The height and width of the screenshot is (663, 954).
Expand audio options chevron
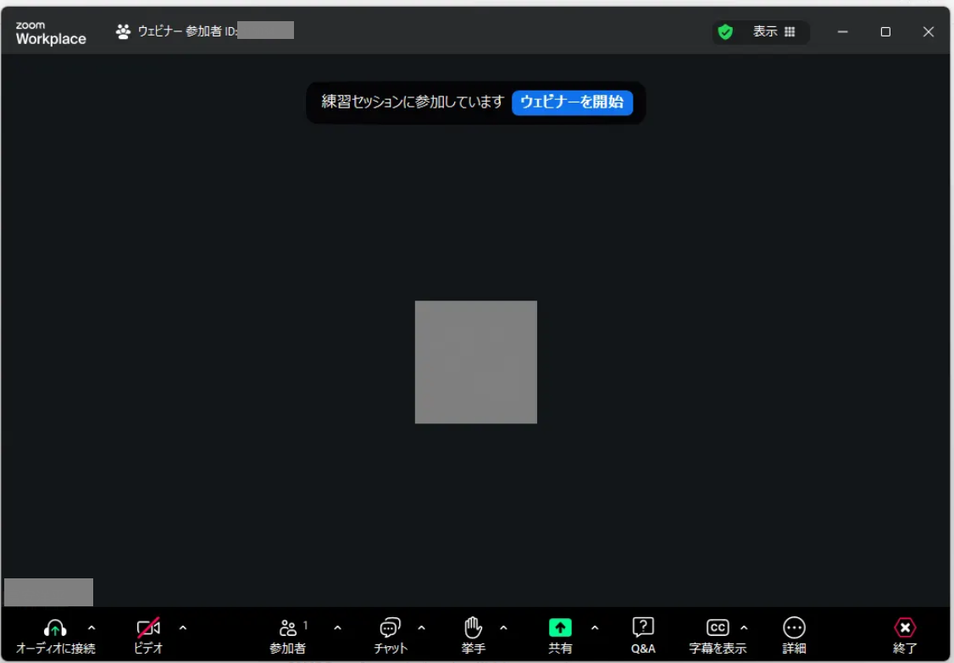coord(92,628)
